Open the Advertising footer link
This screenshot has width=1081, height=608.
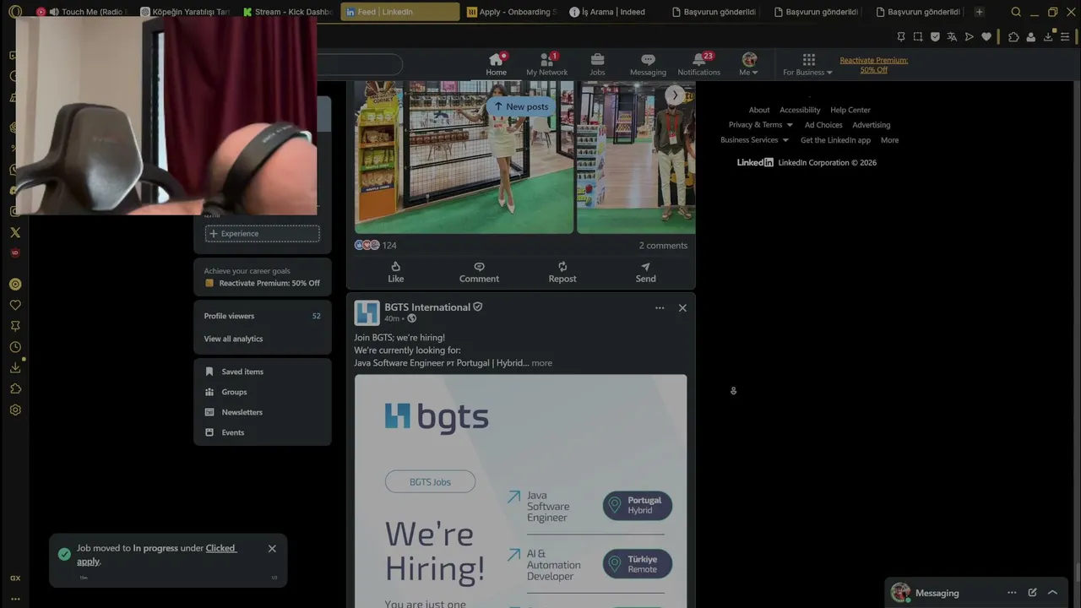872,125
